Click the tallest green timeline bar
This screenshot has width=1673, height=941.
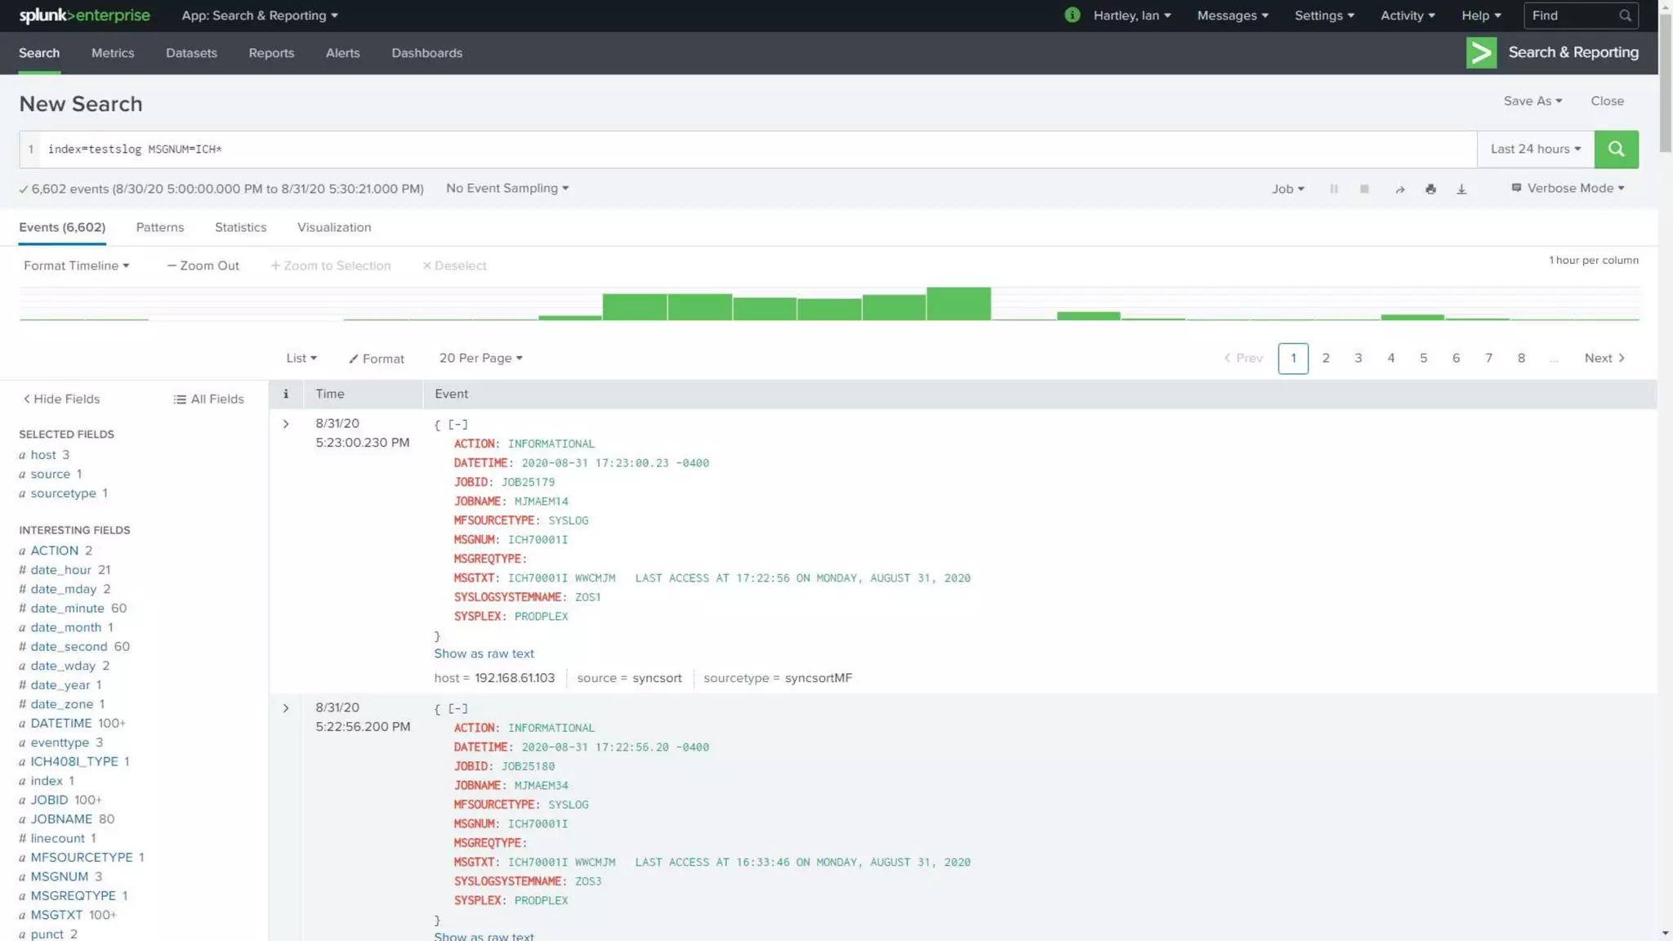click(958, 303)
